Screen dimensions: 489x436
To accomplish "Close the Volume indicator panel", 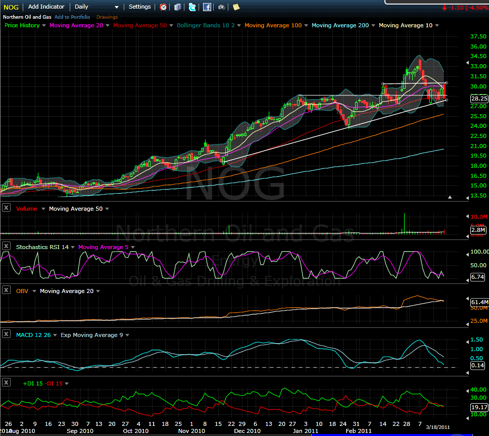I will tap(7, 208).
